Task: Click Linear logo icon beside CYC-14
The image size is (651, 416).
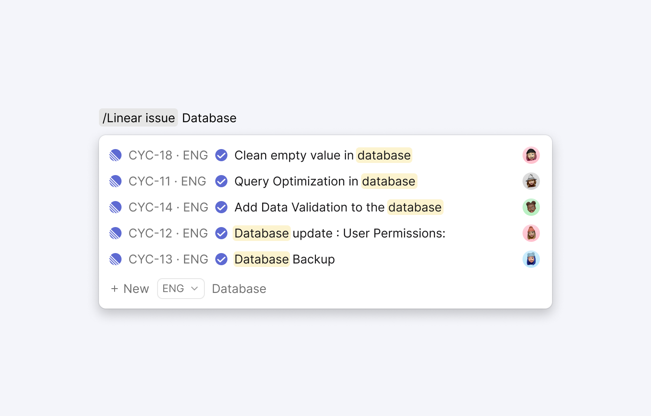Action: (x=115, y=207)
